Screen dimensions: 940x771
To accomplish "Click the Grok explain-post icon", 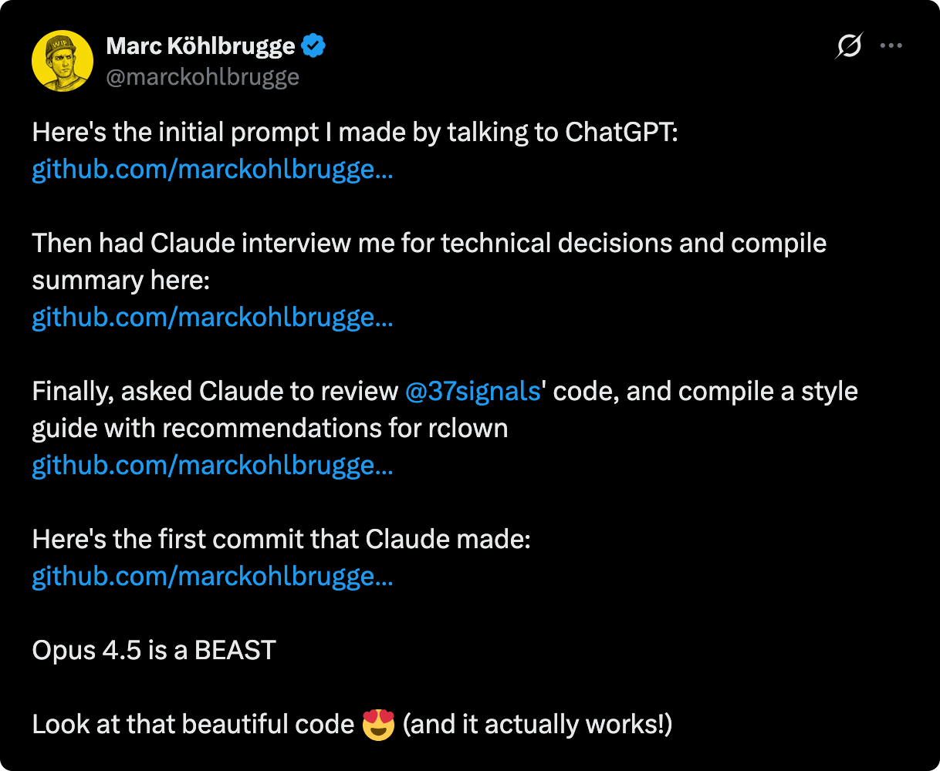I will pos(849,46).
